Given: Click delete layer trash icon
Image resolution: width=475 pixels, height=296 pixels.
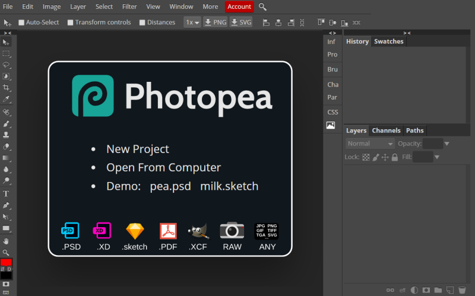Looking at the screenshot, I should (462, 290).
